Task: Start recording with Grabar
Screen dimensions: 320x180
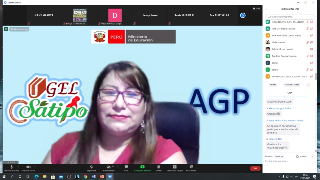Action: tap(158, 168)
